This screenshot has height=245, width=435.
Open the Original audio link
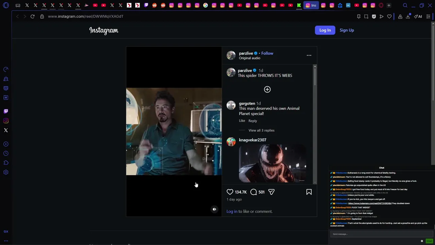coord(249,58)
